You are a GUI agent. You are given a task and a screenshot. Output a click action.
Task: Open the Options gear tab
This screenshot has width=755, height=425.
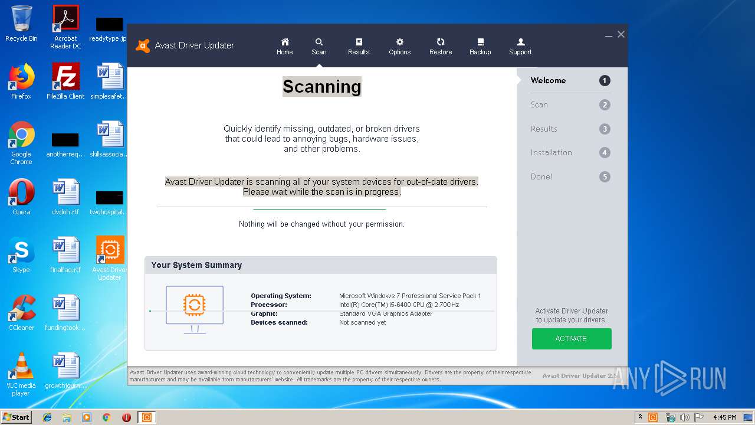tap(399, 47)
